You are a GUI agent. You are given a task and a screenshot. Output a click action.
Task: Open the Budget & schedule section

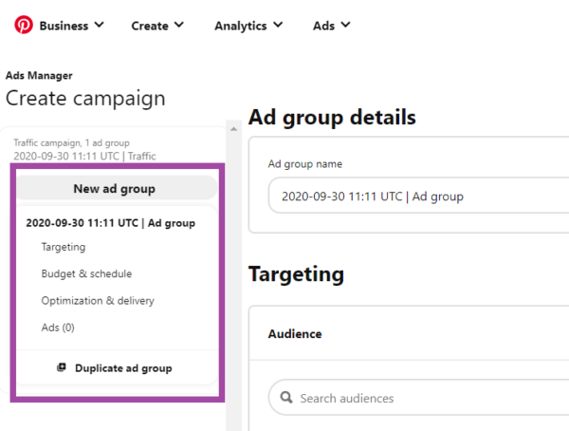86,274
